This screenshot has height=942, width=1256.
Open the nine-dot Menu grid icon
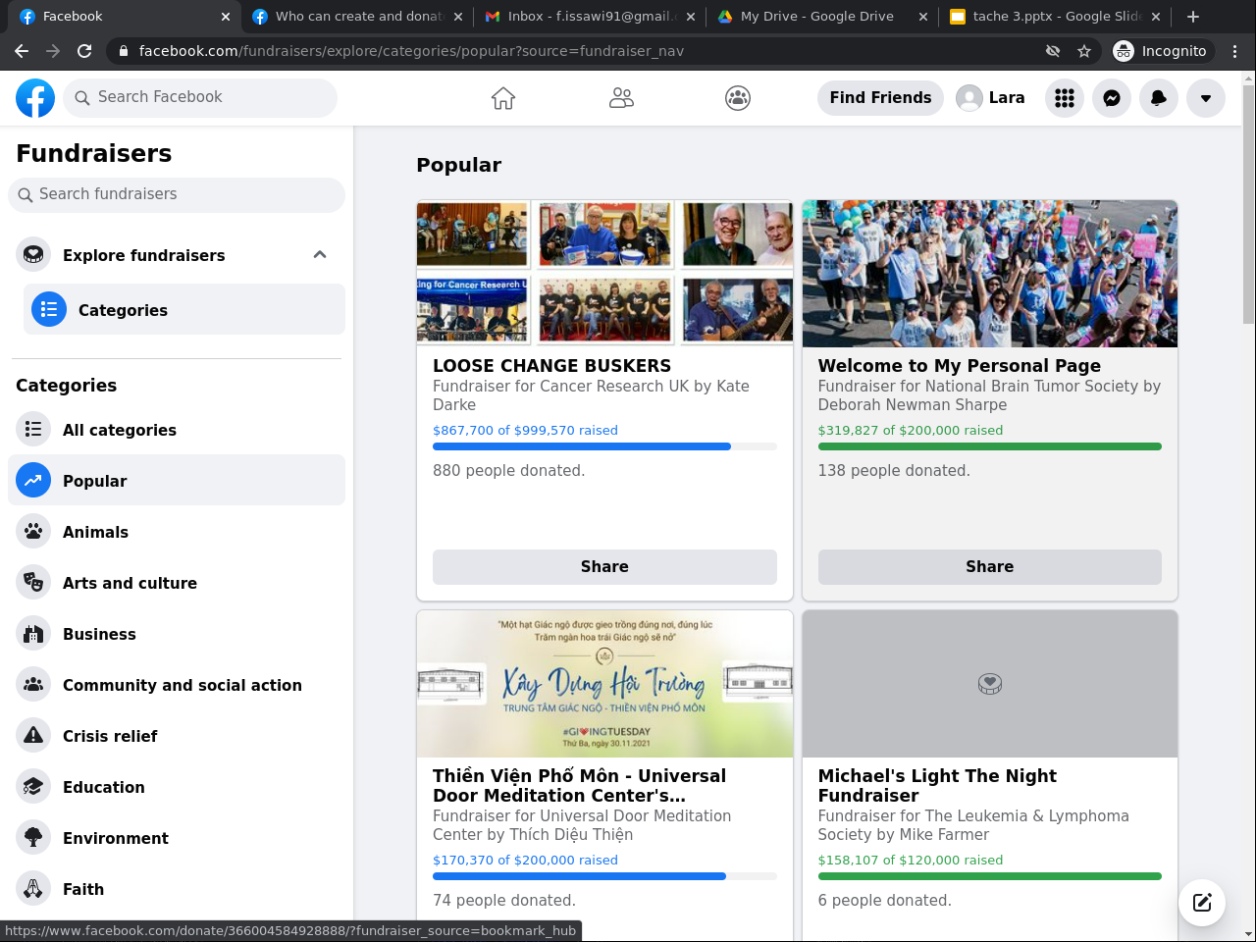[x=1065, y=98]
